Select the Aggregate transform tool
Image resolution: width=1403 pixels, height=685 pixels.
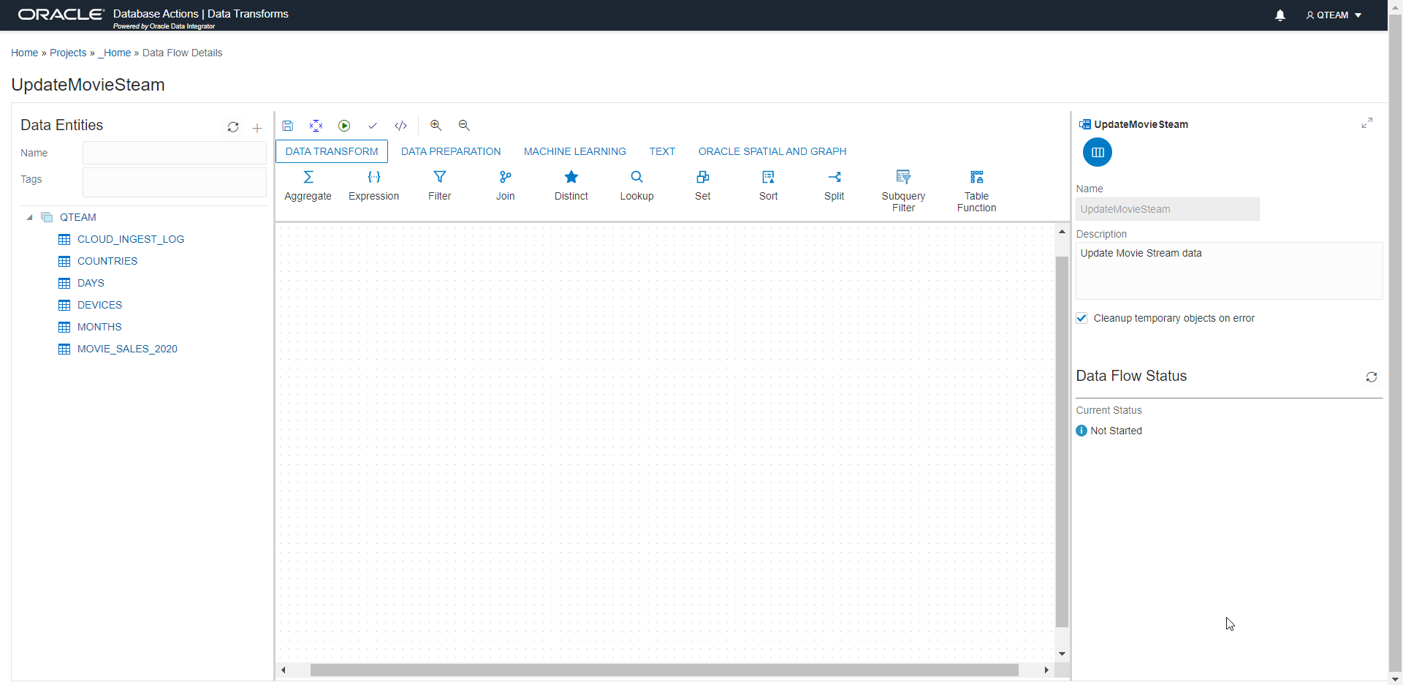tap(308, 186)
